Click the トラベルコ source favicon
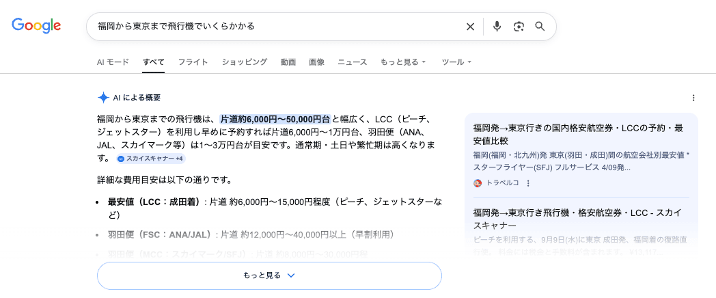 (x=478, y=183)
